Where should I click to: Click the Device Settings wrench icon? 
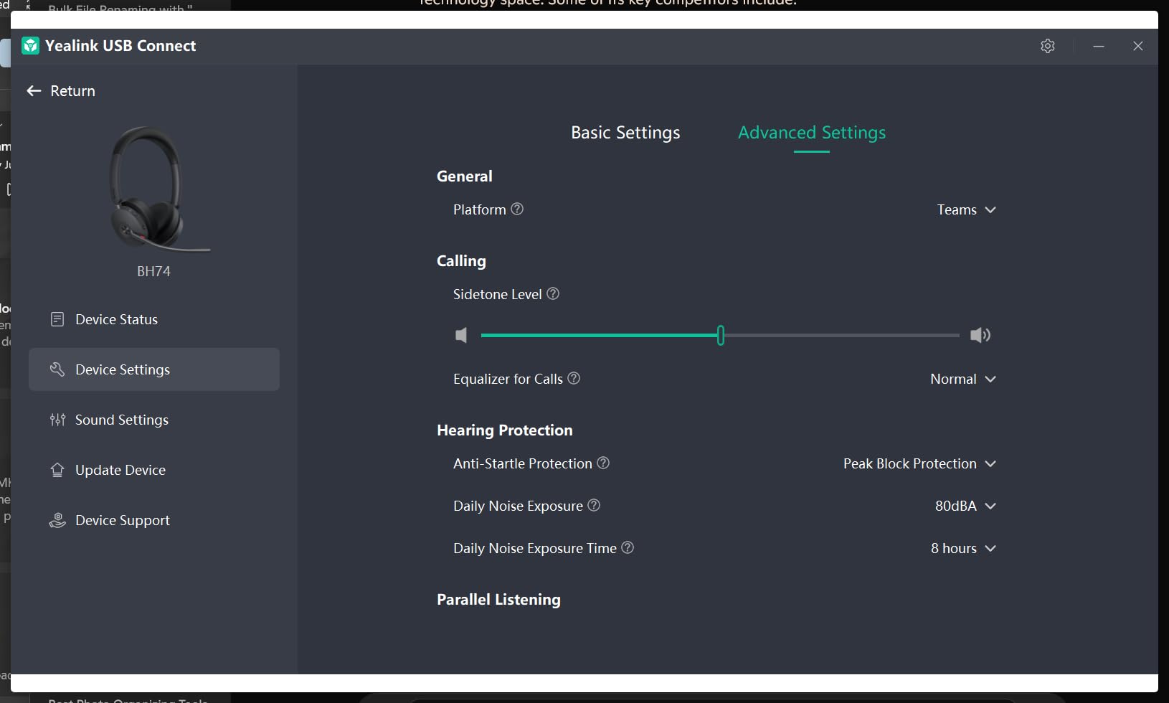57,369
